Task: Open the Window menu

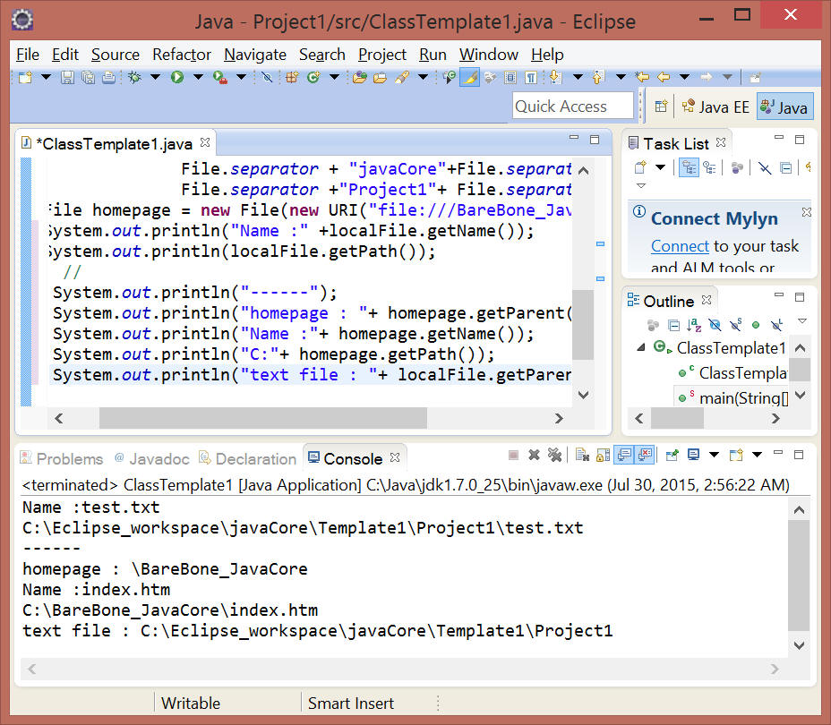Action: point(489,55)
